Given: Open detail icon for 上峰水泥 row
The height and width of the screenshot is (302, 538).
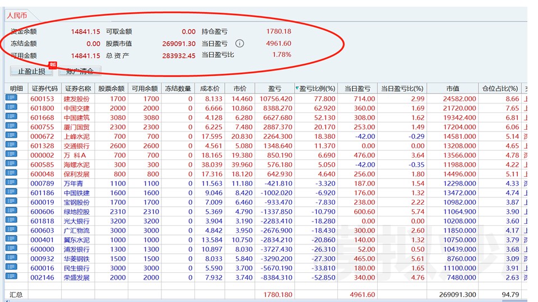Looking at the screenshot, I should [11, 135].
